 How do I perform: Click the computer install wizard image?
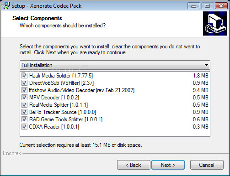(215, 24)
